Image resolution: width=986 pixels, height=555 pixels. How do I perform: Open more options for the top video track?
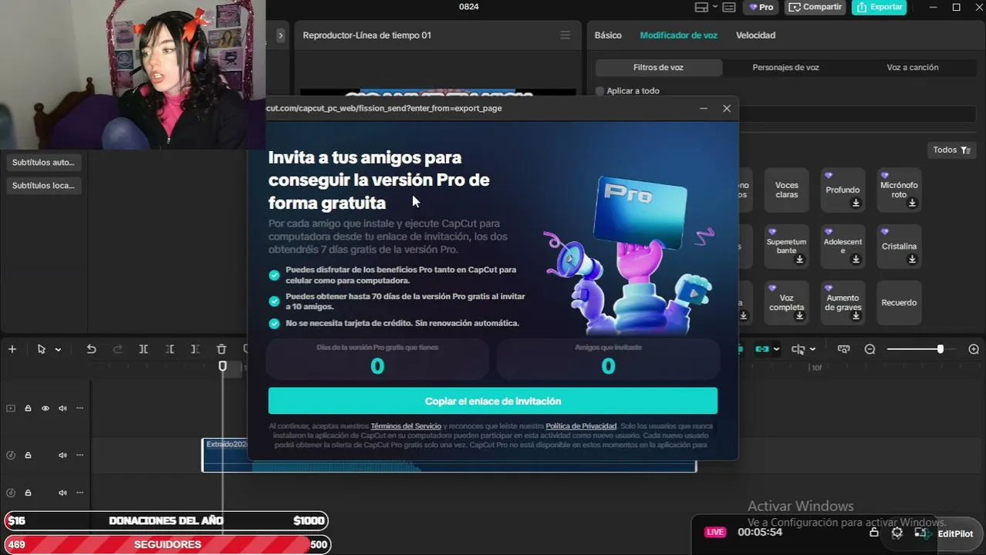79,409
